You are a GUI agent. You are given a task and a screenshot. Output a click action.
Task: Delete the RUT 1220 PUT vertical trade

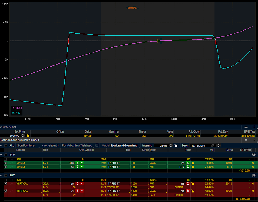click(x=253, y=183)
